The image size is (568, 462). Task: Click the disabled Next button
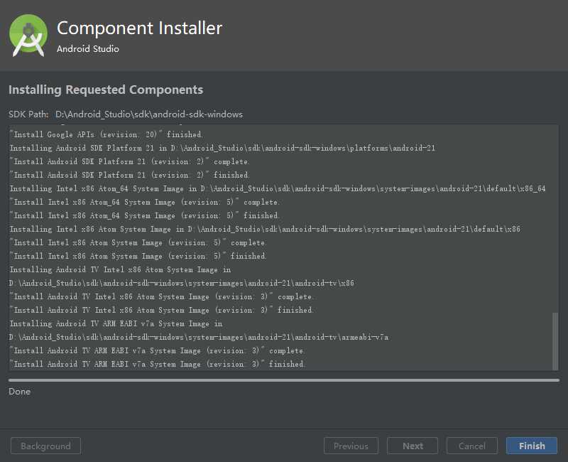point(413,446)
